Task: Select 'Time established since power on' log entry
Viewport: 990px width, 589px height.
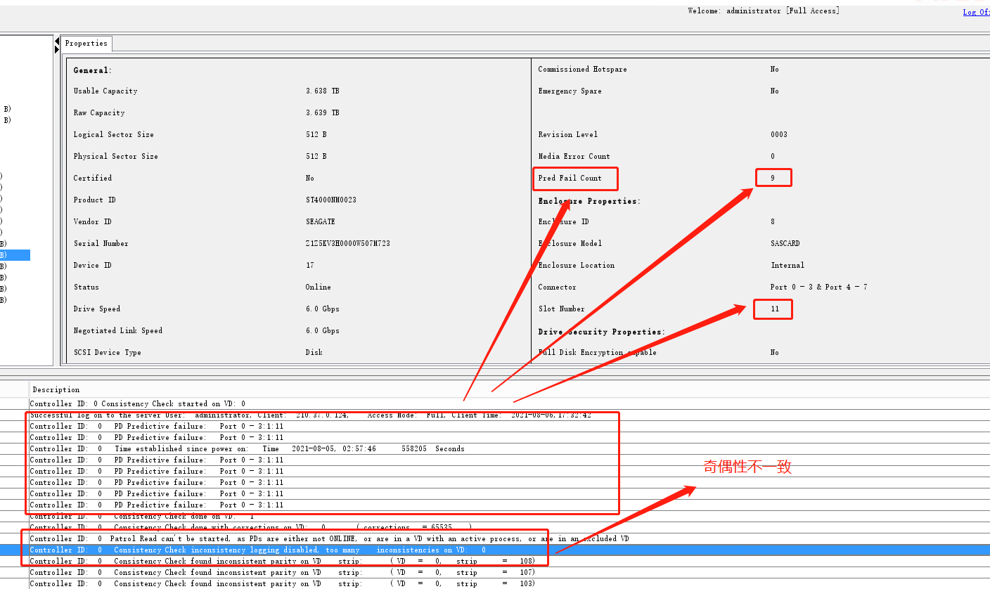Action: click(x=246, y=449)
